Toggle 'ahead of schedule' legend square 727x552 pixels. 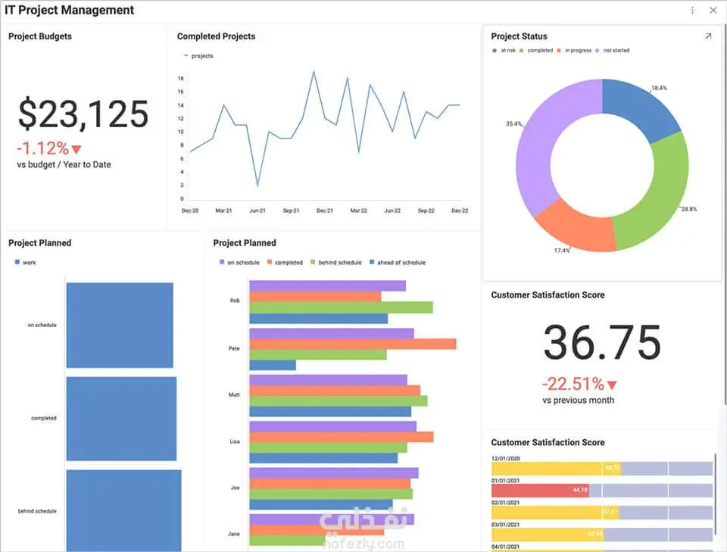tap(372, 262)
